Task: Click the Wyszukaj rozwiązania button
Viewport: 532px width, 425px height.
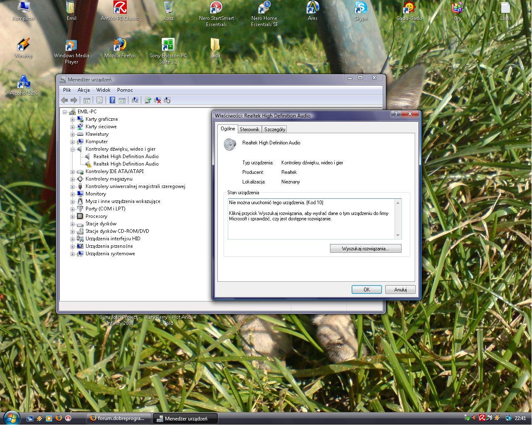Action: 365,249
